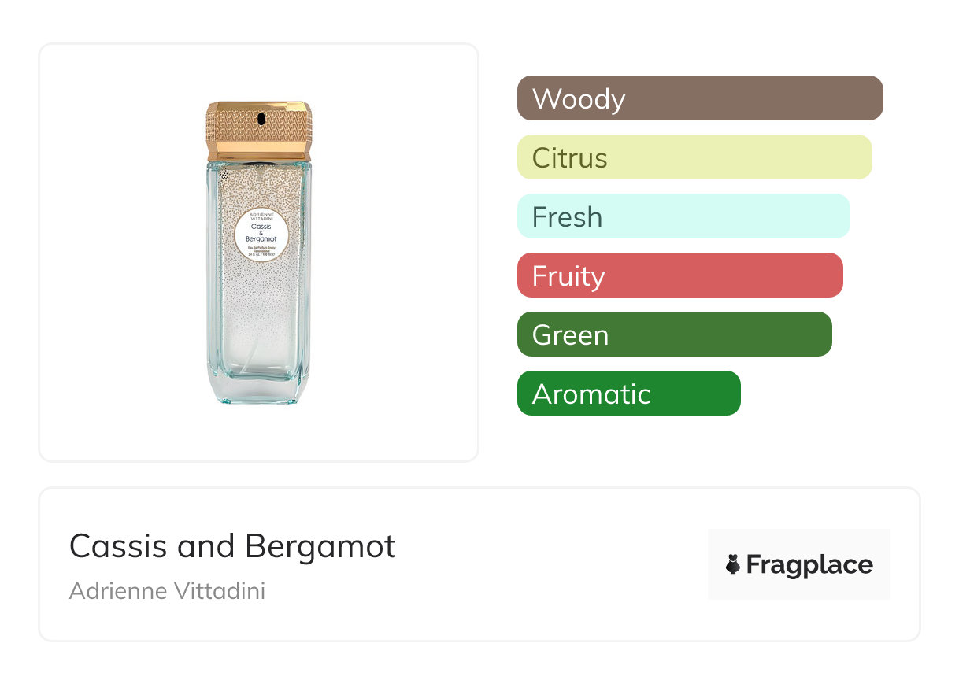
Task: Click the spray nozzle hole on the cap
Action: tap(260, 117)
